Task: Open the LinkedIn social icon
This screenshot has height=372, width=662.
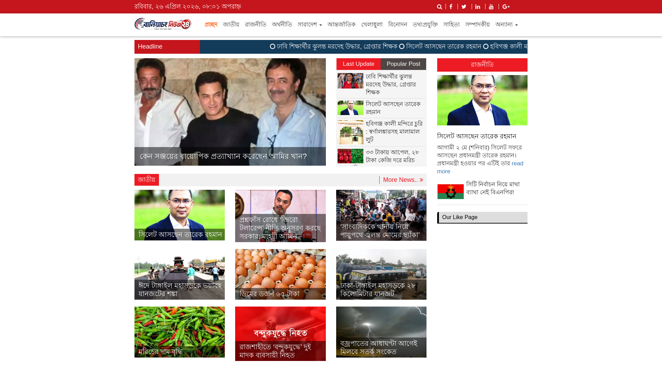Action: pos(478,7)
